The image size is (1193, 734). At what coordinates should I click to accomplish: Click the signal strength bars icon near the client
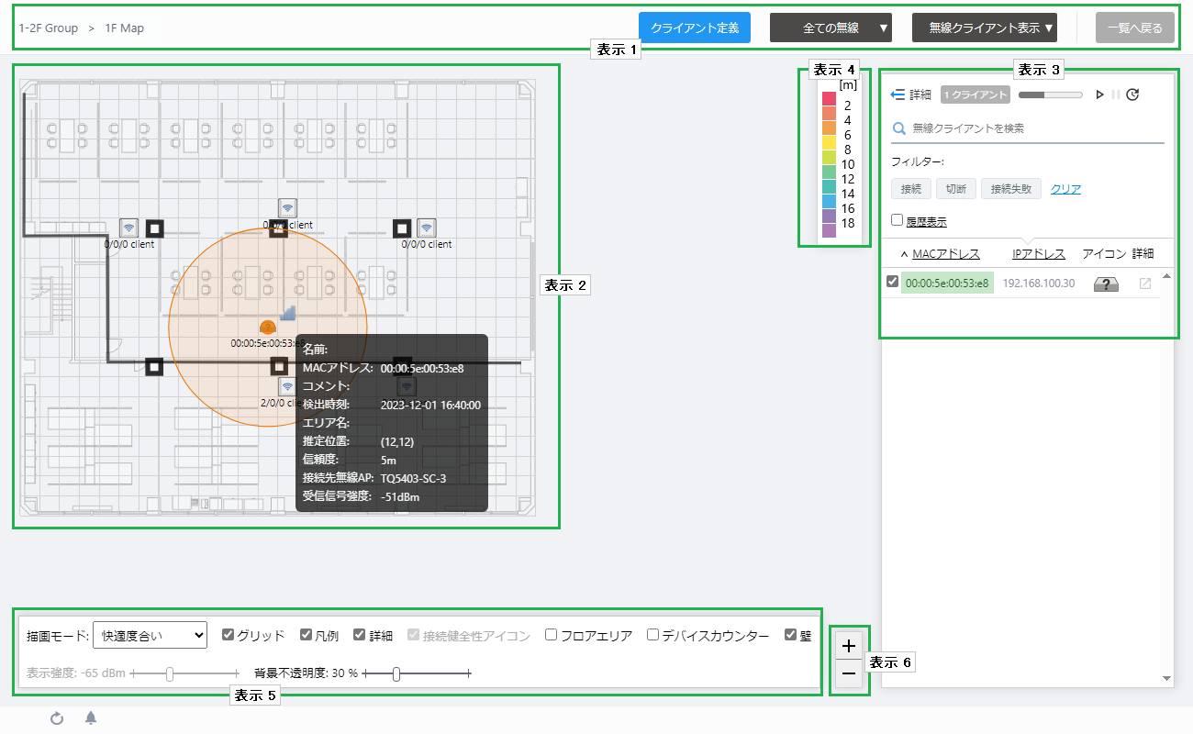pos(287,313)
